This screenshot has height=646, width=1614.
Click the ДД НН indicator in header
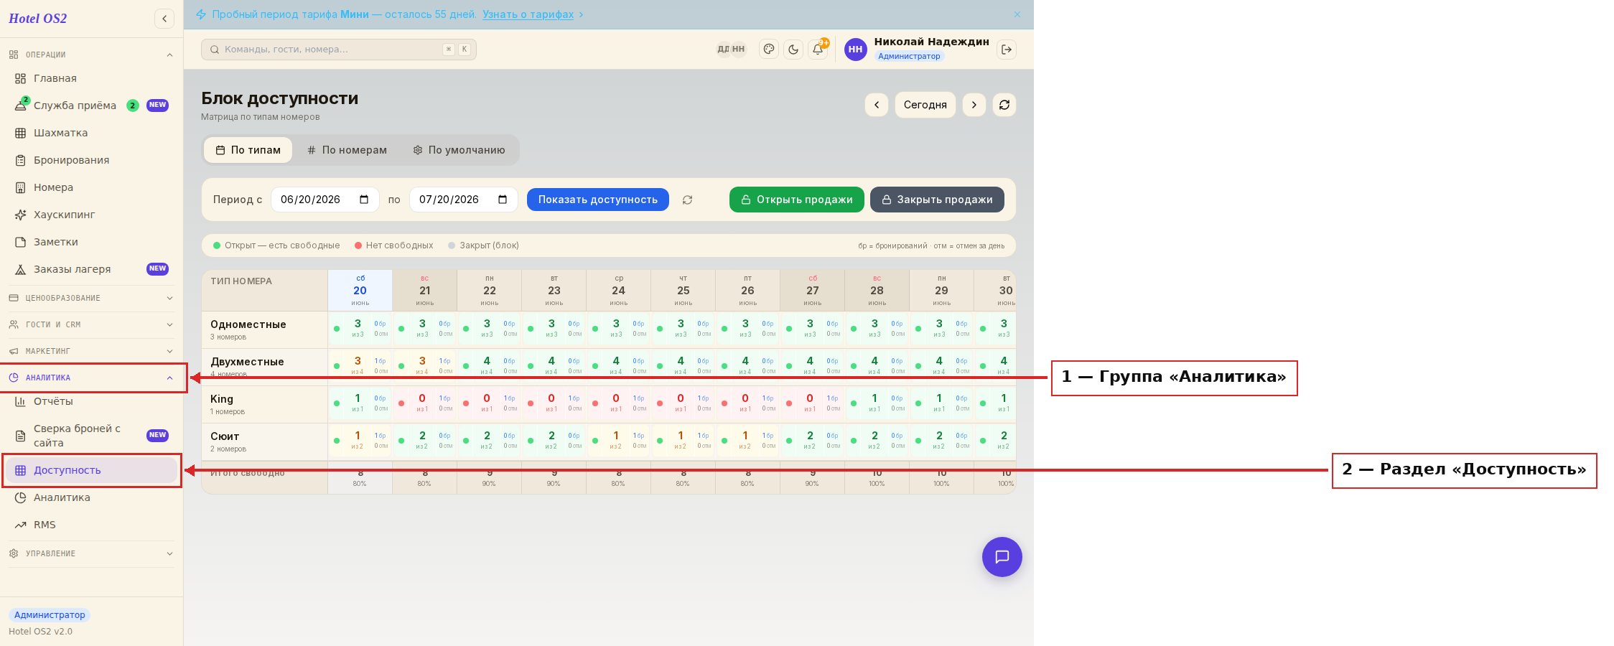tap(731, 50)
